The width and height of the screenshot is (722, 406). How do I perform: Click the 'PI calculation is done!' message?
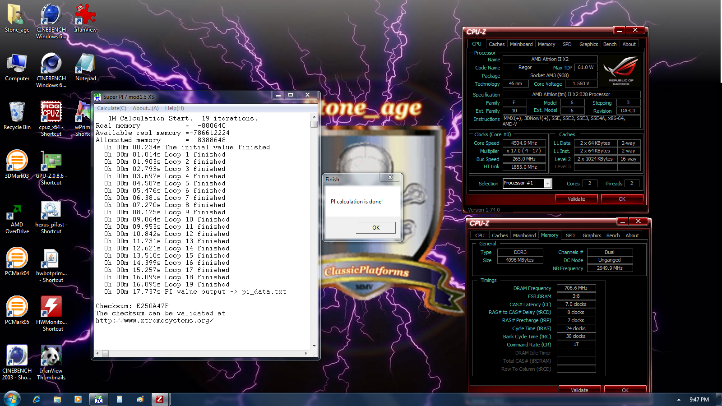pos(356,202)
